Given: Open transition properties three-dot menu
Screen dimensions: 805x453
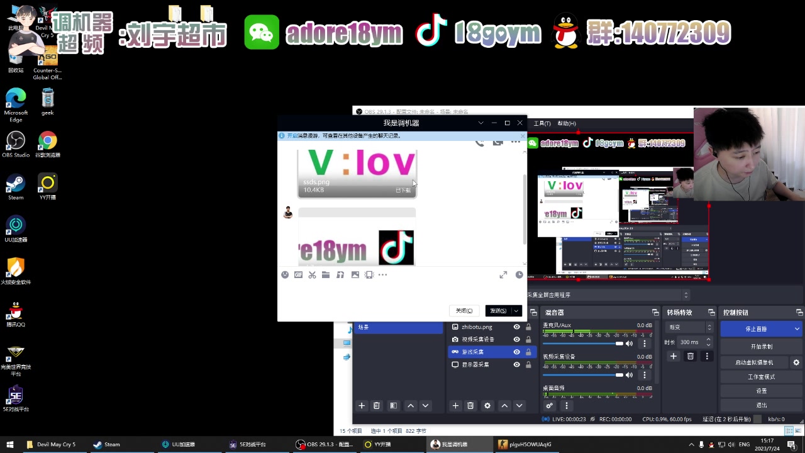Looking at the screenshot, I should click(707, 356).
